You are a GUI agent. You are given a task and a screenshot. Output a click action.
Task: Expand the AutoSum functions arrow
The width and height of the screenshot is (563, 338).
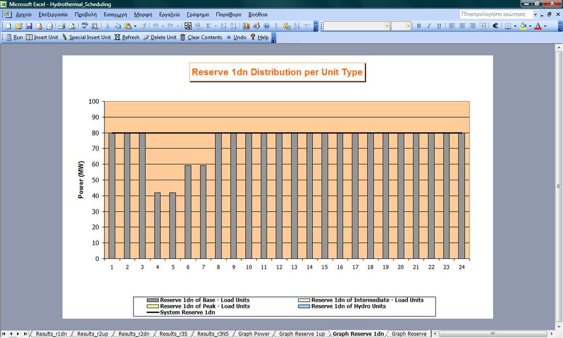coord(216,26)
